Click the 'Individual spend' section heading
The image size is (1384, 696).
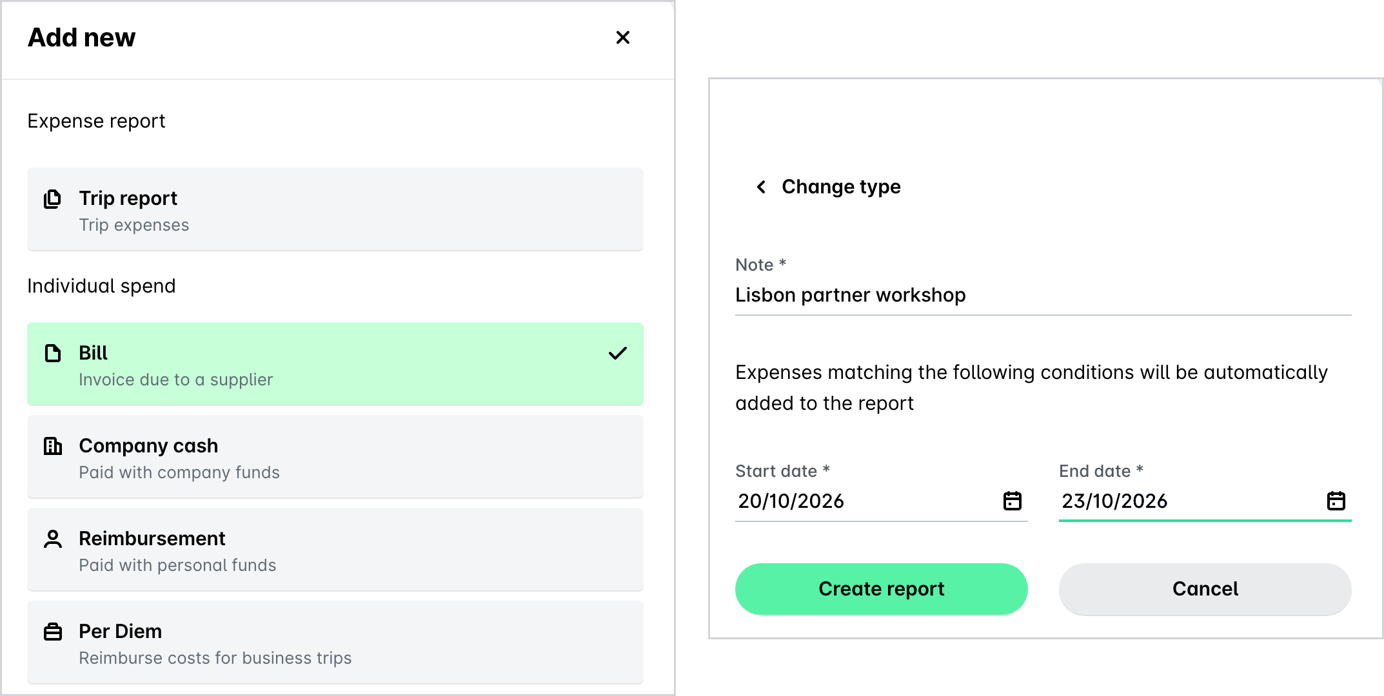(x=101, y=286)
